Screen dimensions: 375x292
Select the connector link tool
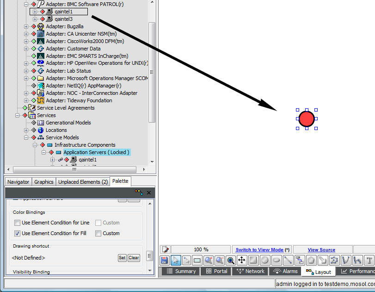click(x=299, y=261)
